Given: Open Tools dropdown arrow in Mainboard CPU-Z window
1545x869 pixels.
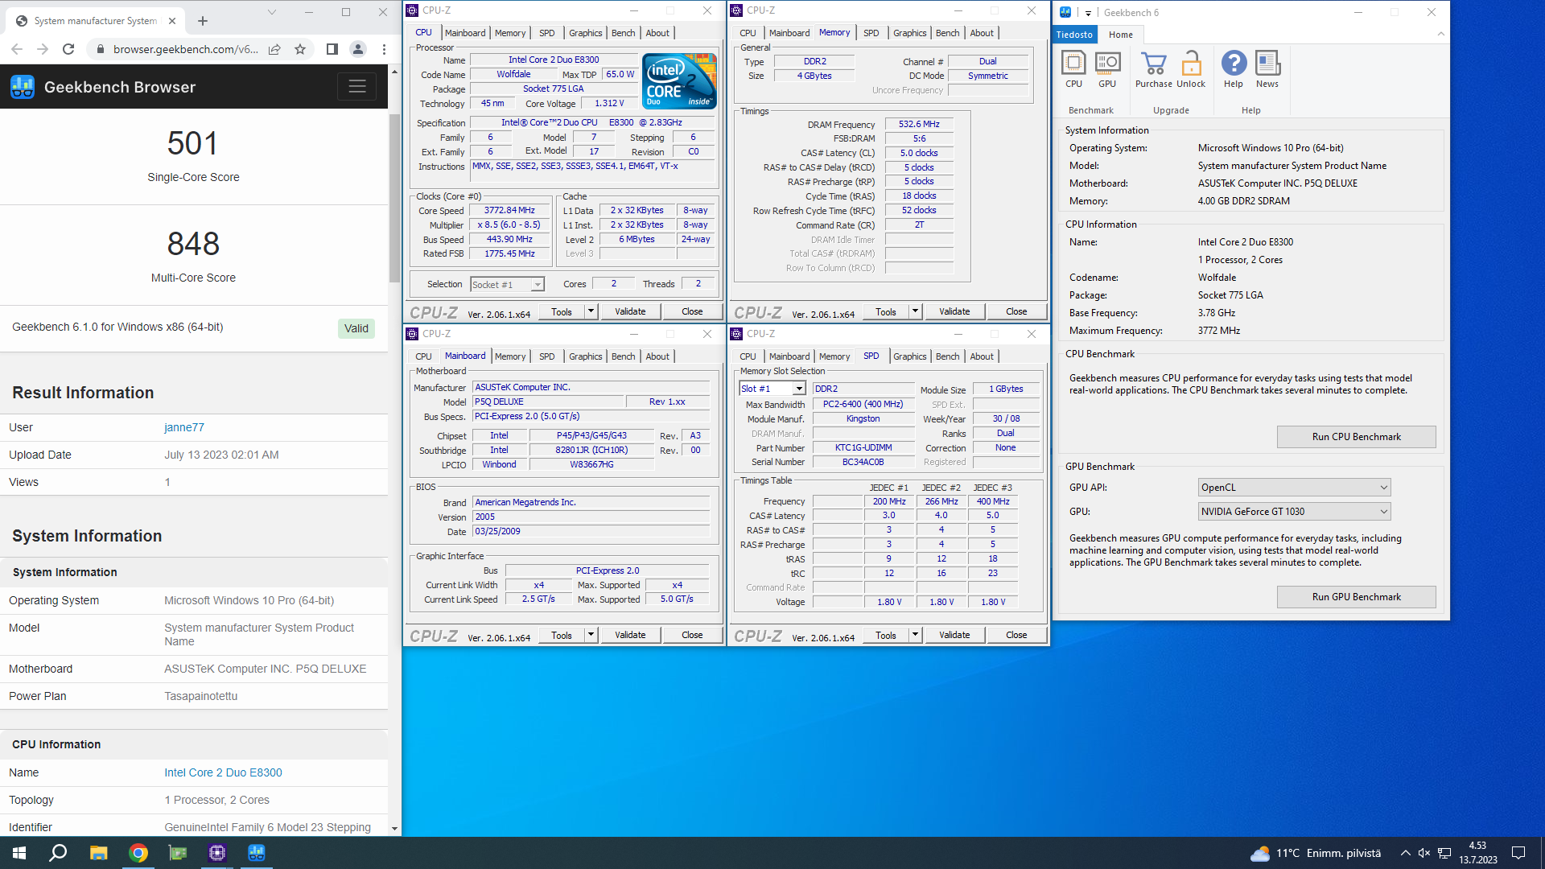Looking at the screenshot, I should (x=591, y=635).
